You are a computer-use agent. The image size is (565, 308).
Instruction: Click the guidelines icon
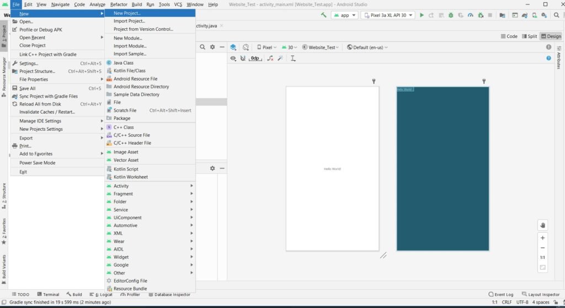293,58
